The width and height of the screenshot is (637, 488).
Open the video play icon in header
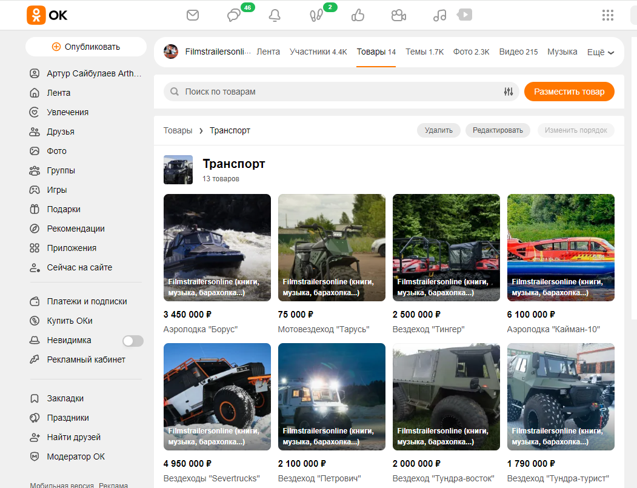pyautogui.click(x=464, y=15)
